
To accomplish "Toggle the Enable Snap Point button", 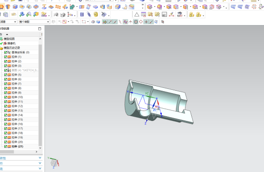I will 105,22.
